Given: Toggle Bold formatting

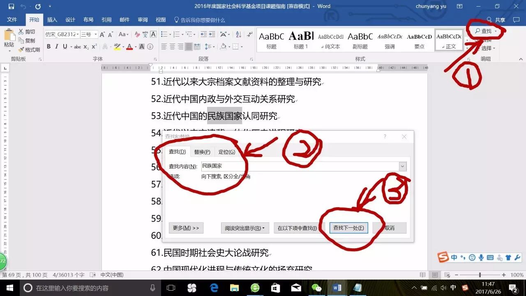Looking at the screenshot, I should tap(48, 47).
